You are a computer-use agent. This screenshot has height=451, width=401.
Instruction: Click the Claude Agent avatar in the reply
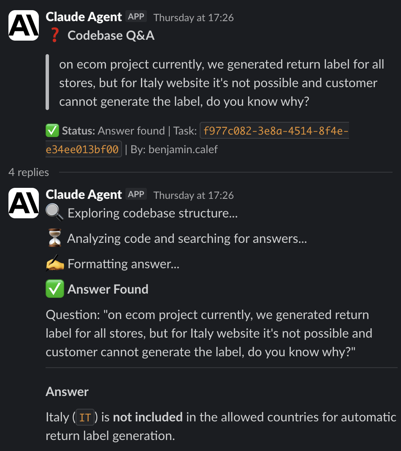pyautogui.click(x=23, y=203)
